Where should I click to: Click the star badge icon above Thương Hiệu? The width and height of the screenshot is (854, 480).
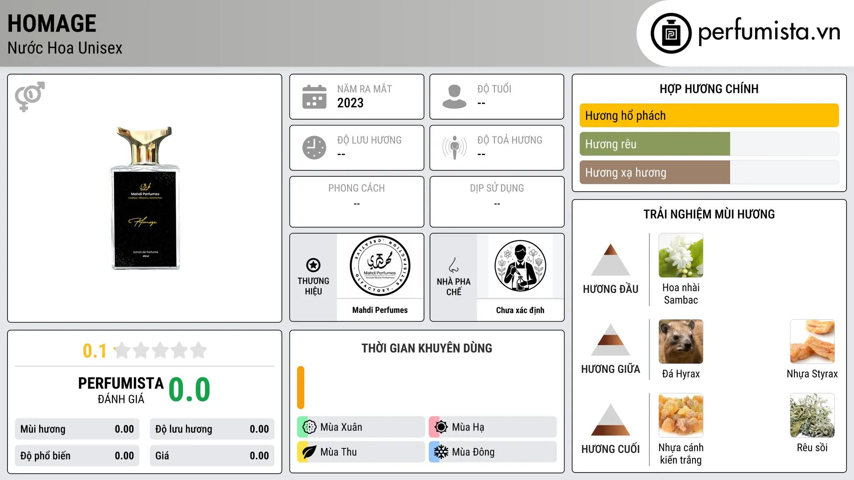coord(313,265)
